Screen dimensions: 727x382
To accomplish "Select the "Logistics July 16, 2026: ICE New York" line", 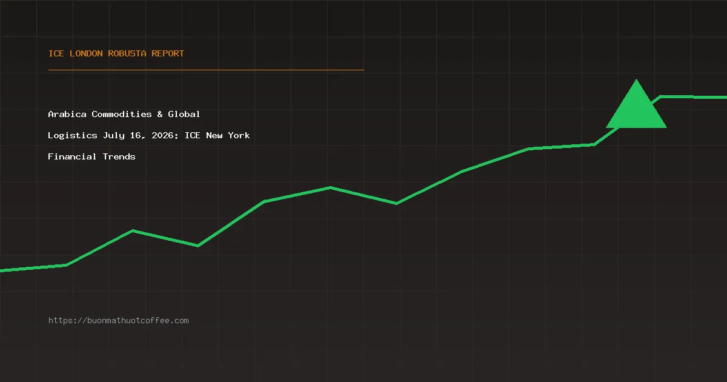I will [149, 135].
